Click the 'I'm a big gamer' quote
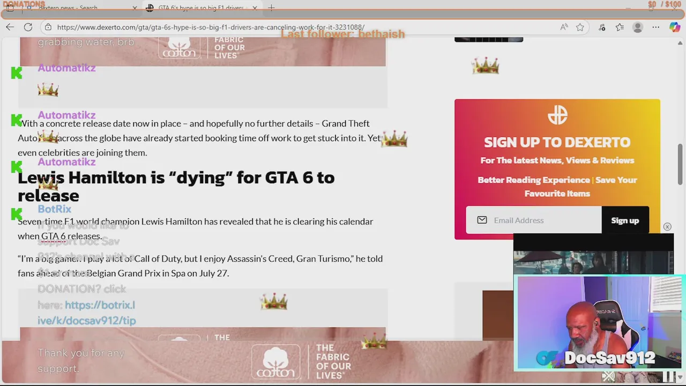 pos(200,265)
